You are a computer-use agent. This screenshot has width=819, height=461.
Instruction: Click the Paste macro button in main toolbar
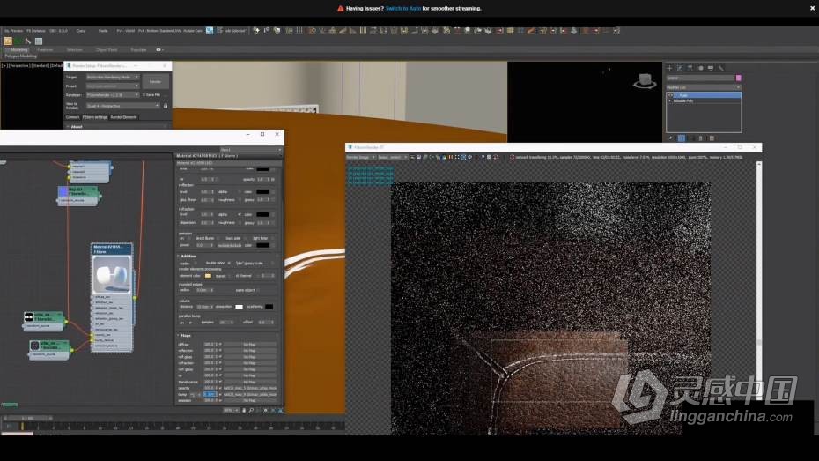click(103, 31)
